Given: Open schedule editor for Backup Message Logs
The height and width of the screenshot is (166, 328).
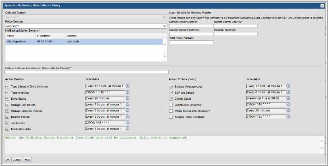Looking at the screenshot, I should point(288,86).
